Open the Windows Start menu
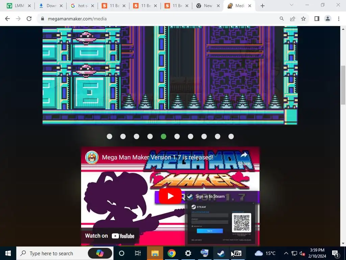The width and height of the screenshot is (346, 260). (8, 253)
